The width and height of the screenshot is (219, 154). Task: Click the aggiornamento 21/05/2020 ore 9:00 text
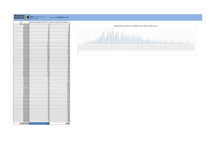click(59, 18)
